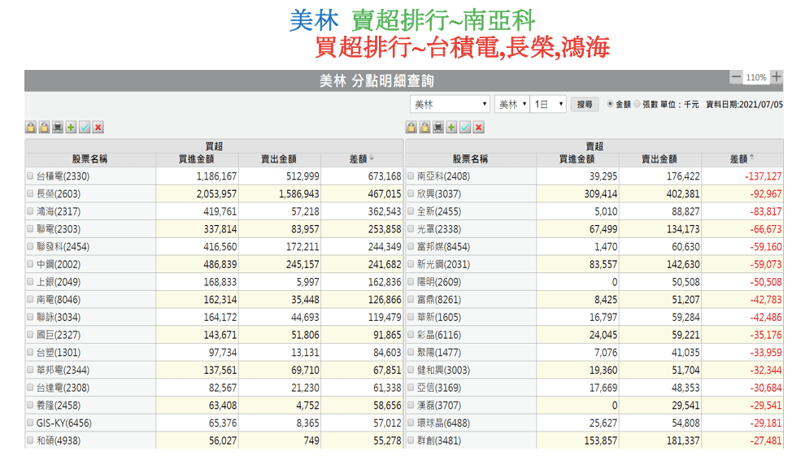Open the wide 美林 broker dropdown
The image size is (805, 464).
coord(450,104)
